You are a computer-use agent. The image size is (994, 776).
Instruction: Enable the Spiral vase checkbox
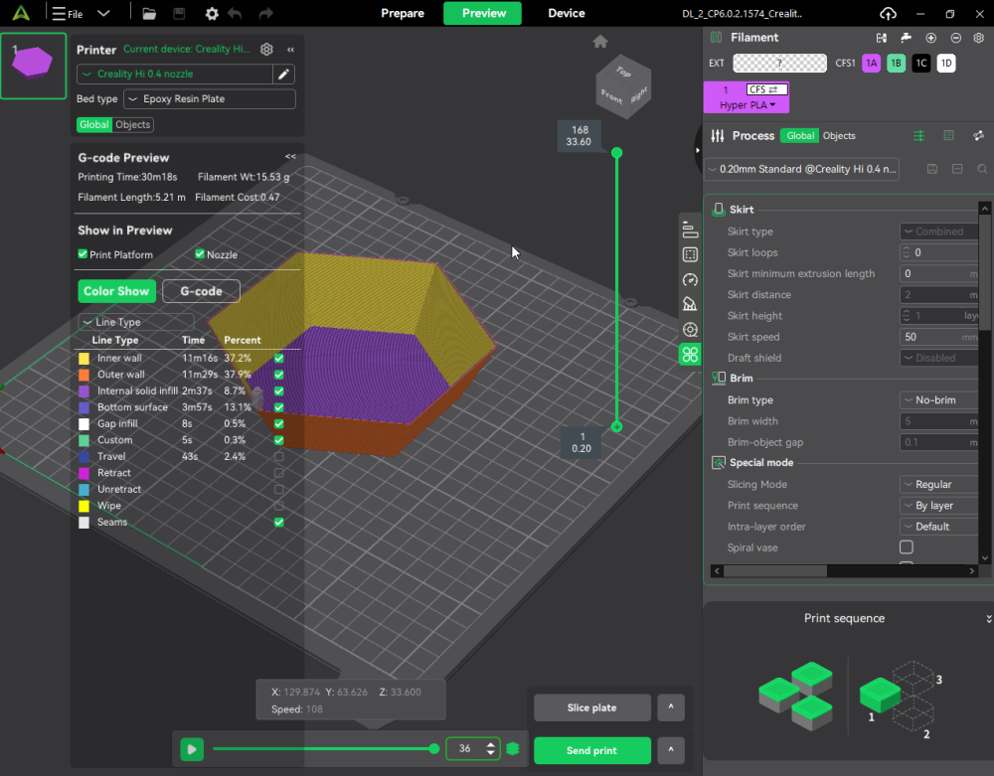point(907,547)
